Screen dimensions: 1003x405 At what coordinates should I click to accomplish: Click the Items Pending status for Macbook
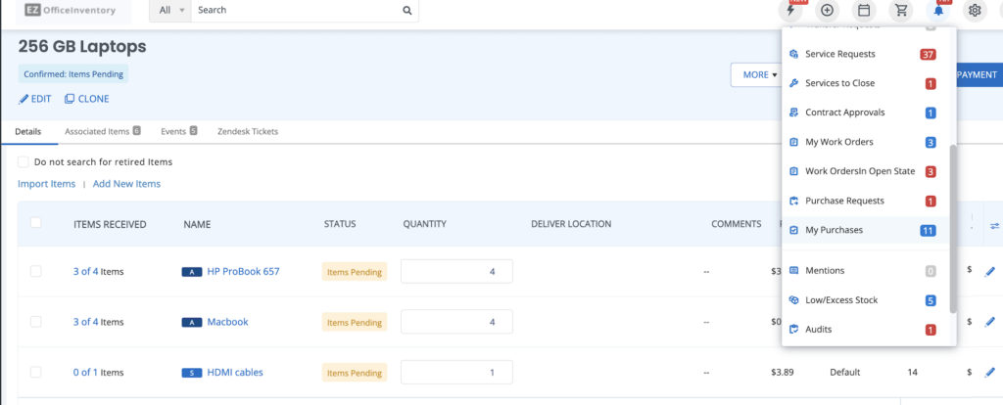(355, 322)
